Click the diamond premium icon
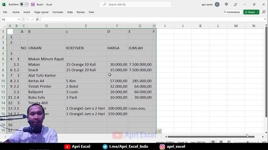This screenshot has height=150, width=268. [226, 5]
